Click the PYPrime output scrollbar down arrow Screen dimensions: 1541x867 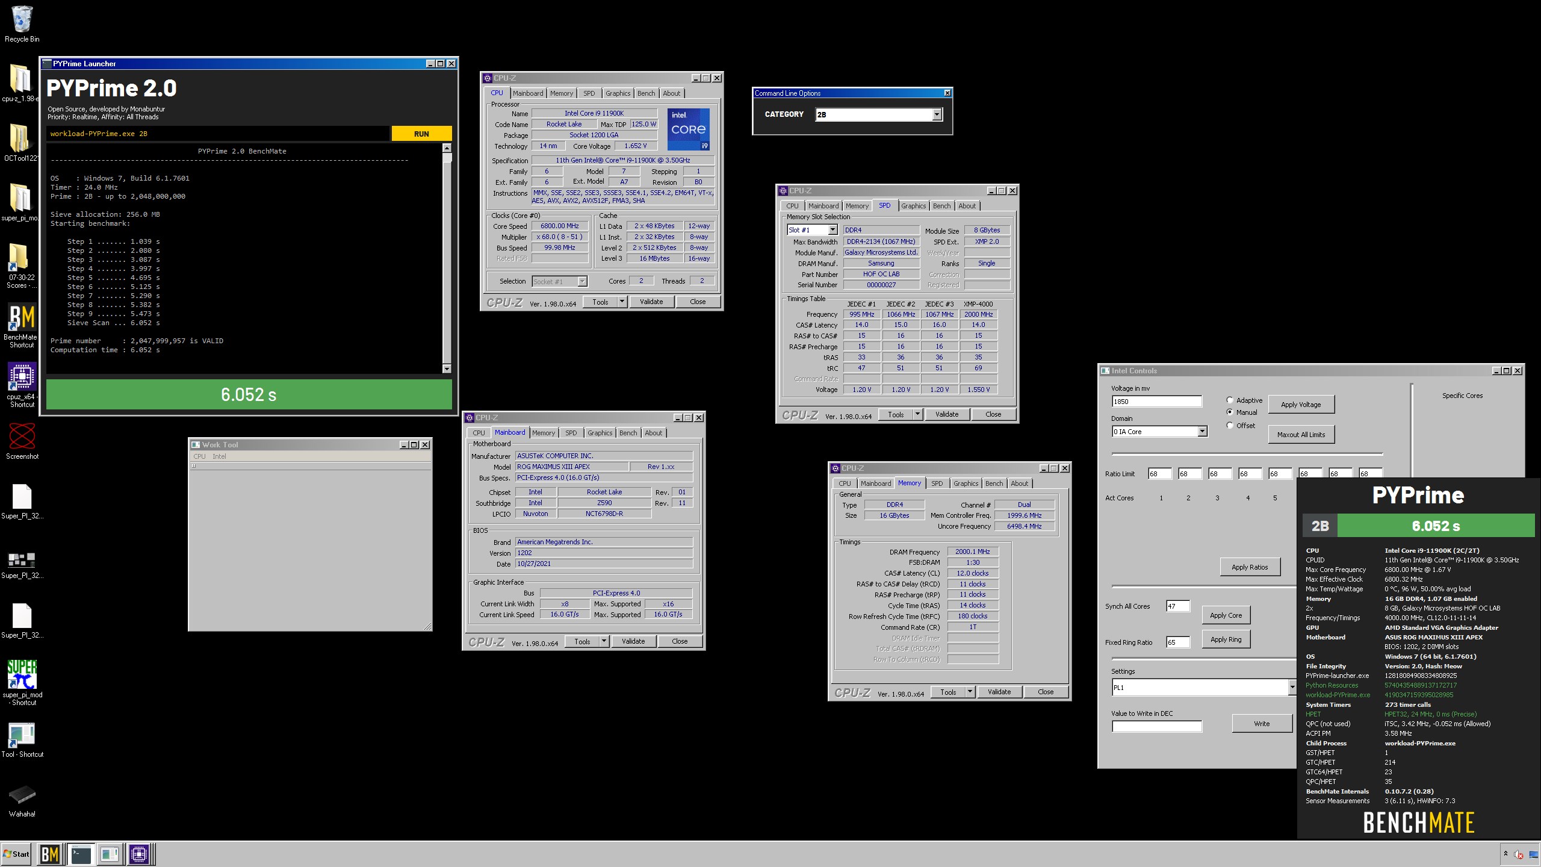pyautogui.click(x=447, y=368)
